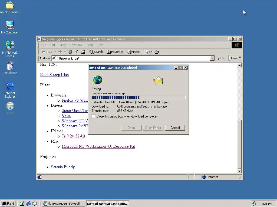Open the Spice Guest Tools link

coord(75,111)
